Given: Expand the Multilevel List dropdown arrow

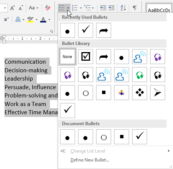Looking at the screenshot, I should [93, 8].
